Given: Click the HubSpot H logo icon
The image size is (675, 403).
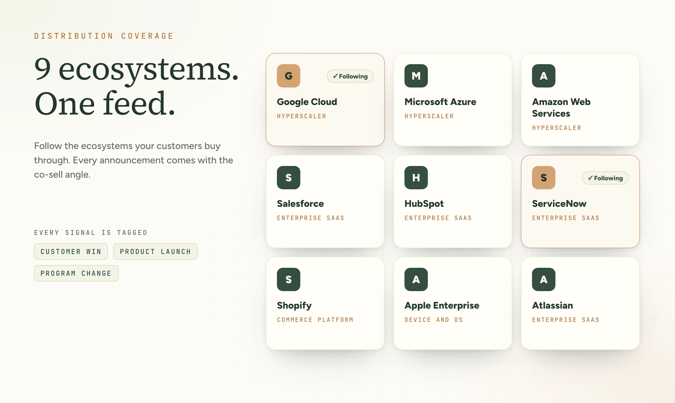Looking at the screenshot, I should [x=416, y=178].
